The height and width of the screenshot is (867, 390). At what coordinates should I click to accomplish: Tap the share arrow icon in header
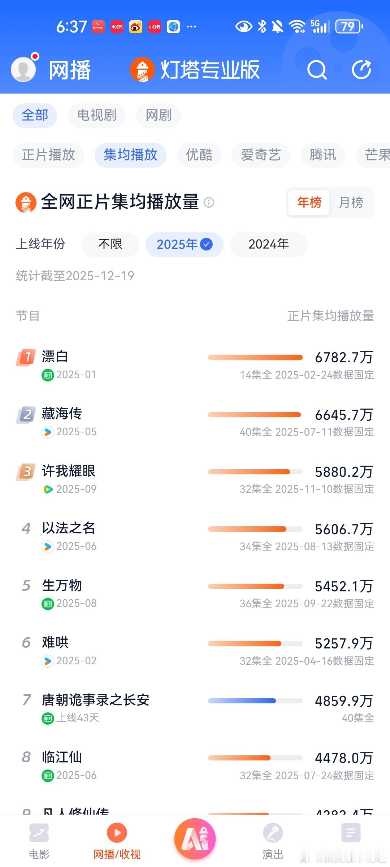point(361,70)
